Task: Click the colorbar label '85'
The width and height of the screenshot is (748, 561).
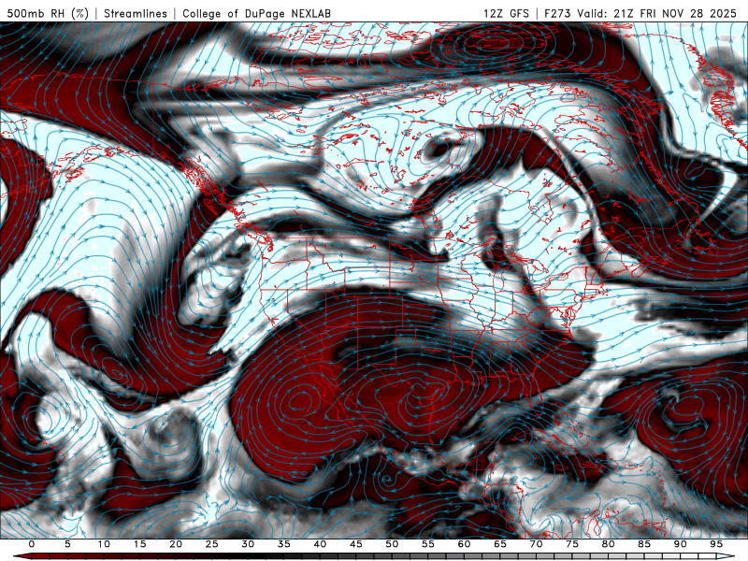Action: (644, 544)
